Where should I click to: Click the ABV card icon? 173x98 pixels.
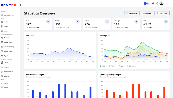click(166, 22)
